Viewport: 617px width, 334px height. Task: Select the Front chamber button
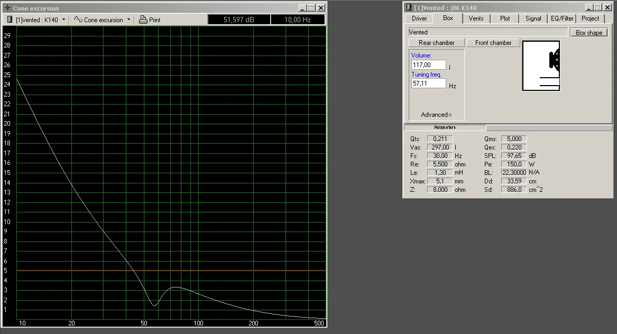pos(493,43)
